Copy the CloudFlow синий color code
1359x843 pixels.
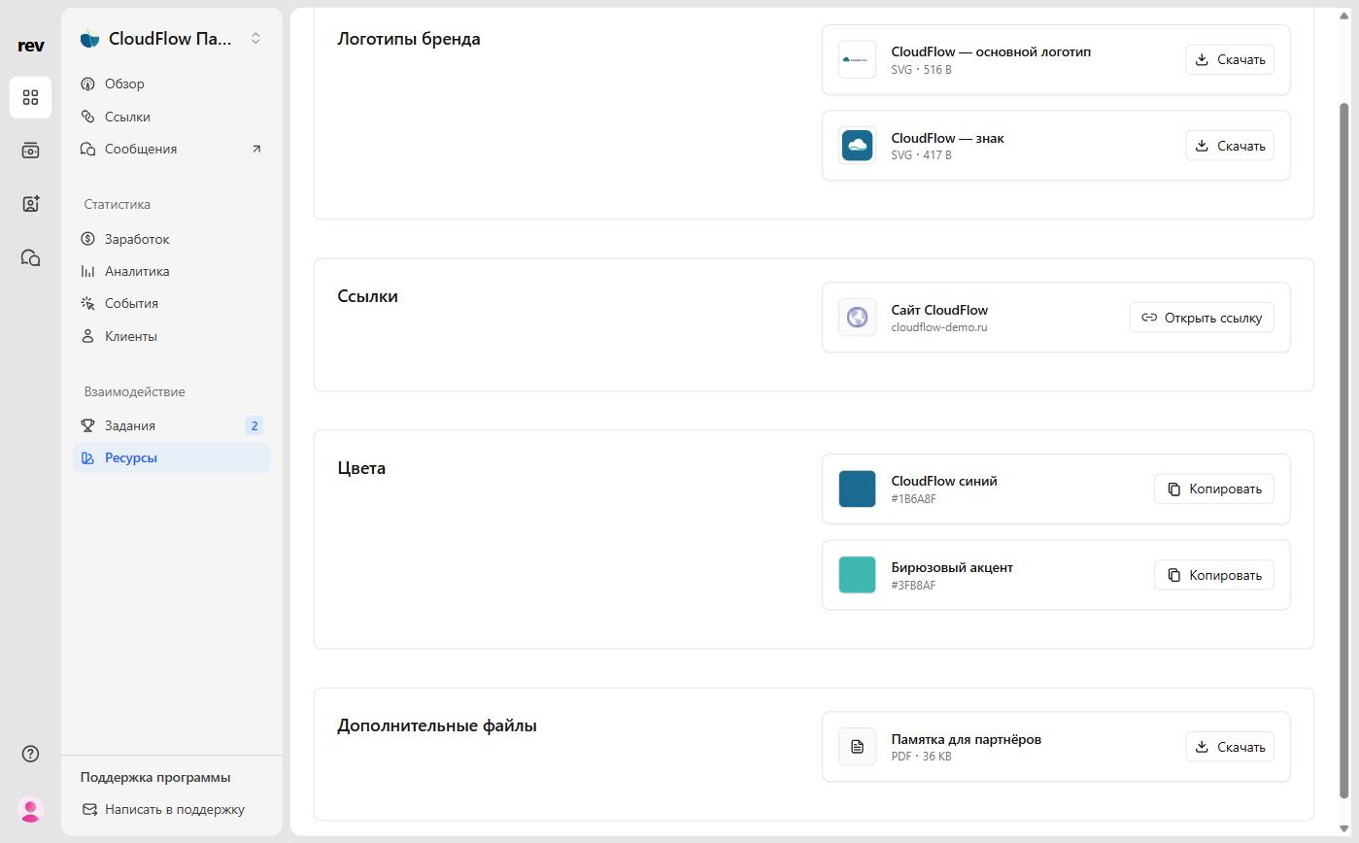1214,489
